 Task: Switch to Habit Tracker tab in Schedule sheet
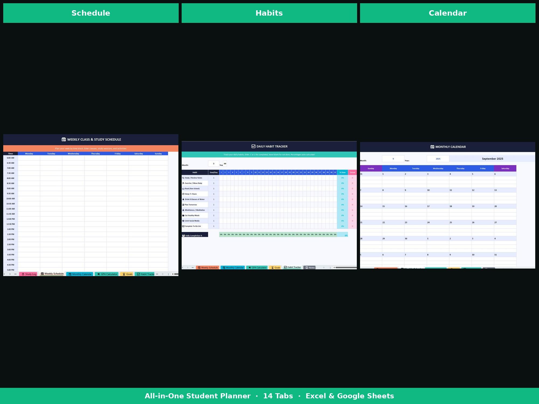click(144, 274)
